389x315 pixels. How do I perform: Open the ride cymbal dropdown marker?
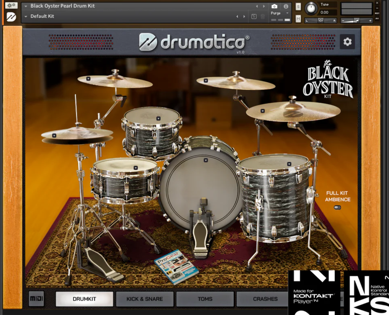point(263,111)
